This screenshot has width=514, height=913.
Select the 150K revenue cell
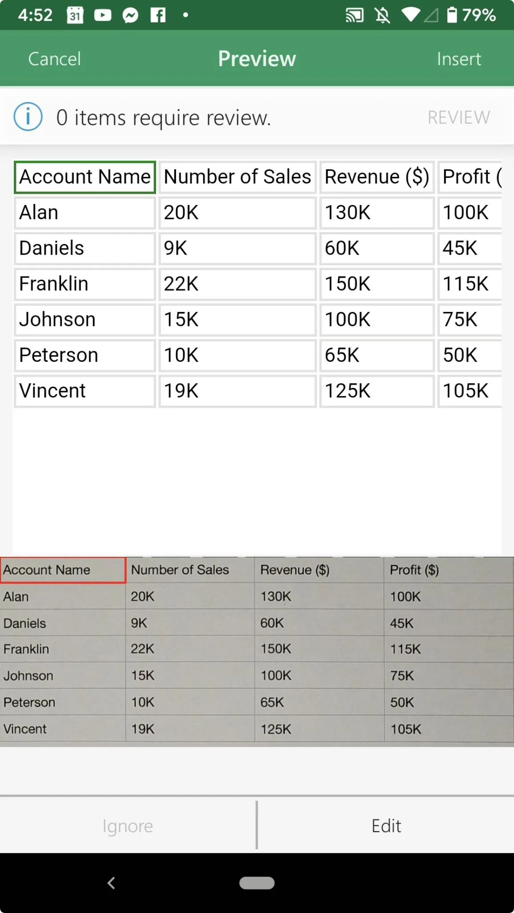coord(377,284)
